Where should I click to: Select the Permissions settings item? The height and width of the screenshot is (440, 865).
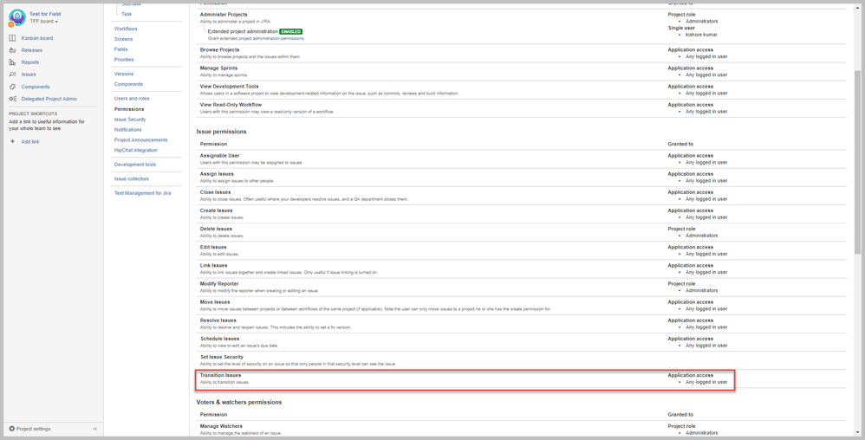[129, 109]
